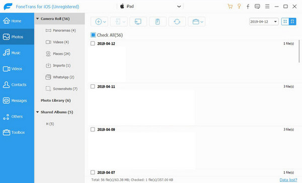Click the 2019-04-09 thumbnails area
Screen dimensions: 302x183
(142, 150)
